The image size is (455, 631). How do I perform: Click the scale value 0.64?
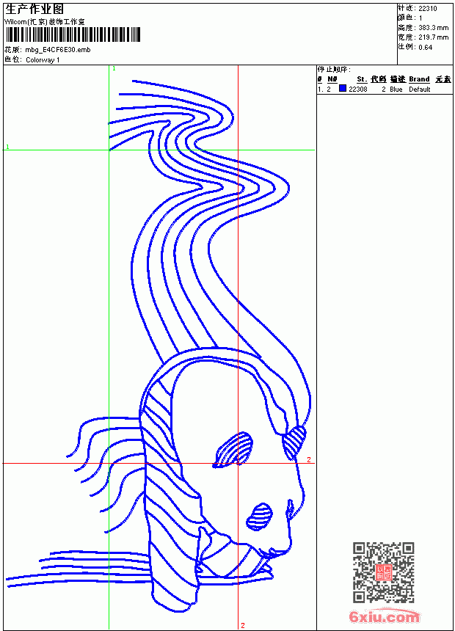click(x=425, y=47)
